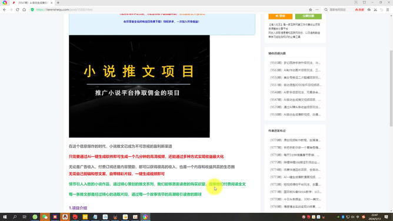This screenshot has height=221, width=393.
Task: Click the orange login button
Action: (x=280, y=16)
